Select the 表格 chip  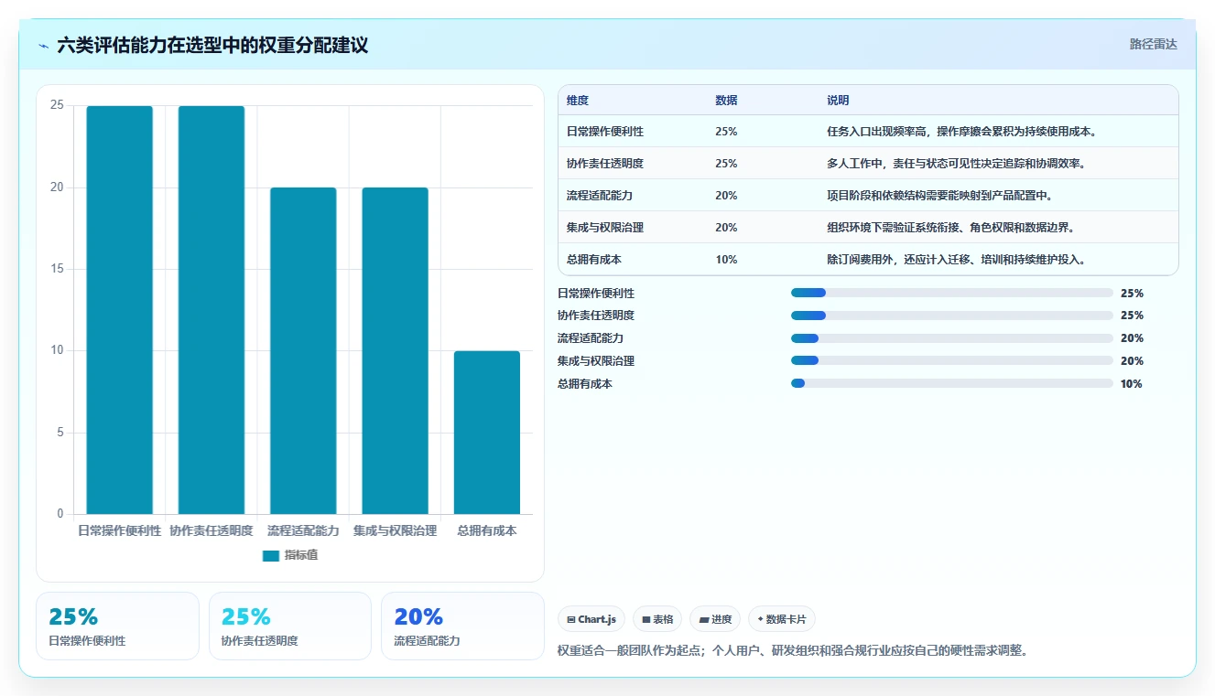[657, 619]
